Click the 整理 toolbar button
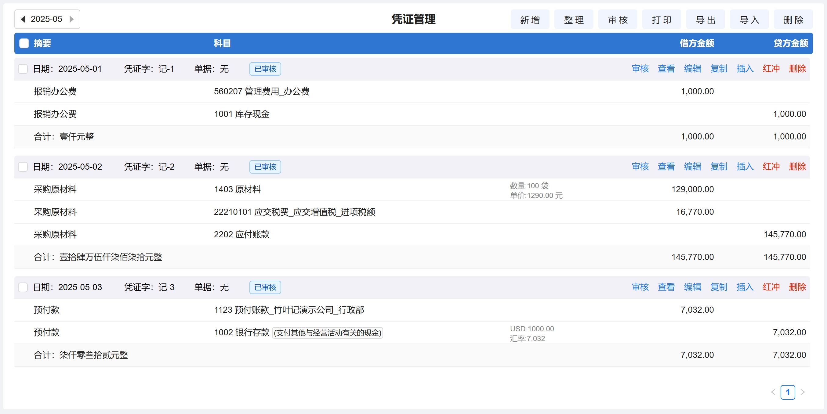Viewport: 827px width, 414px height. [574, 20]
